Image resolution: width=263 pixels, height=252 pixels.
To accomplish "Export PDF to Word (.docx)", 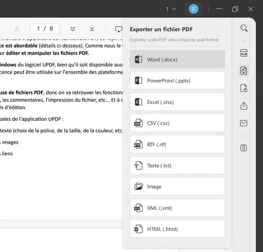I will coord(178,60).
